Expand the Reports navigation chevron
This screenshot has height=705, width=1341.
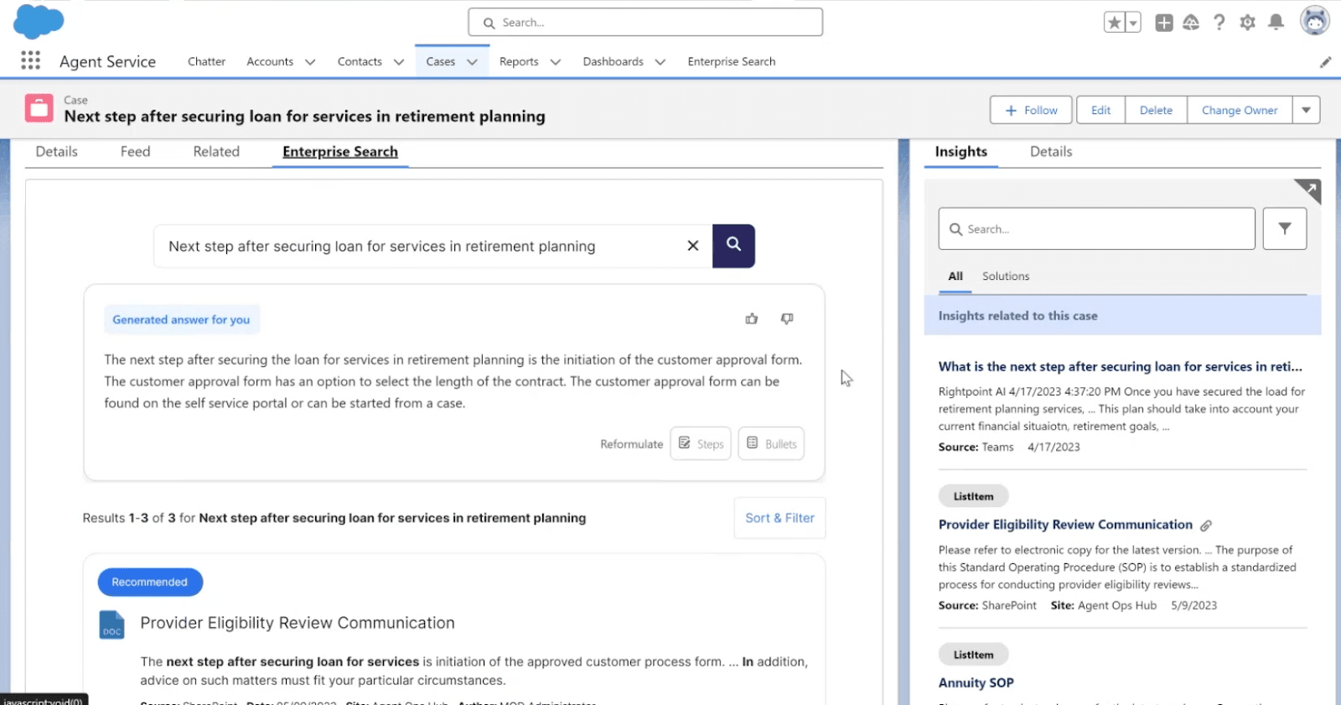click(x=555, y=62)
